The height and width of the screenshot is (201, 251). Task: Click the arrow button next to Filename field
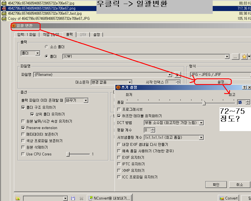(178, 75)
